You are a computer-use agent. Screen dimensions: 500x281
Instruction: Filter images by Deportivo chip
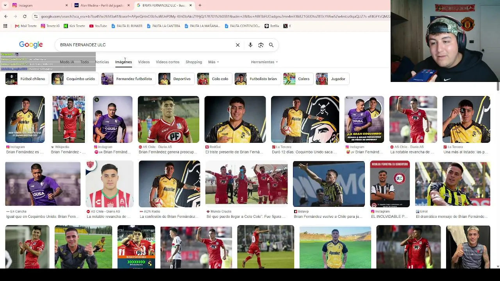(x=176, y=79)
